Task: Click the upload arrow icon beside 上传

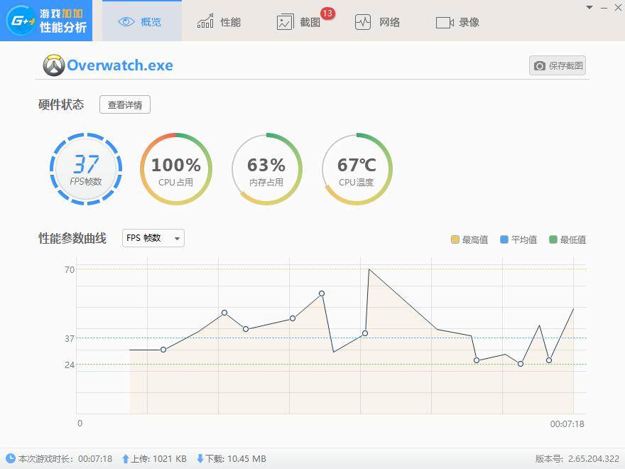Action: tap(126, 459)
